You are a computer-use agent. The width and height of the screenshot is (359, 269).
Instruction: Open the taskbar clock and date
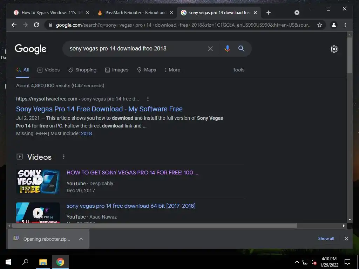(329, 262)
